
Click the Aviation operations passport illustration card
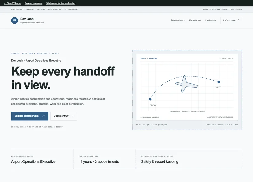click(187, 90)
